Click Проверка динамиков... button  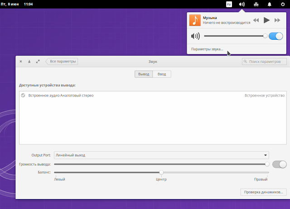click(264, 192)
